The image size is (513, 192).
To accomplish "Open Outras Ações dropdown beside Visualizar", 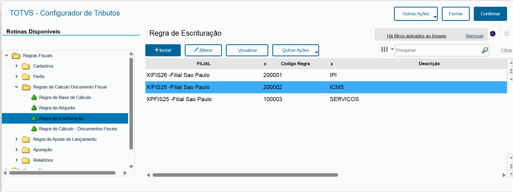I will pos(295,50).
